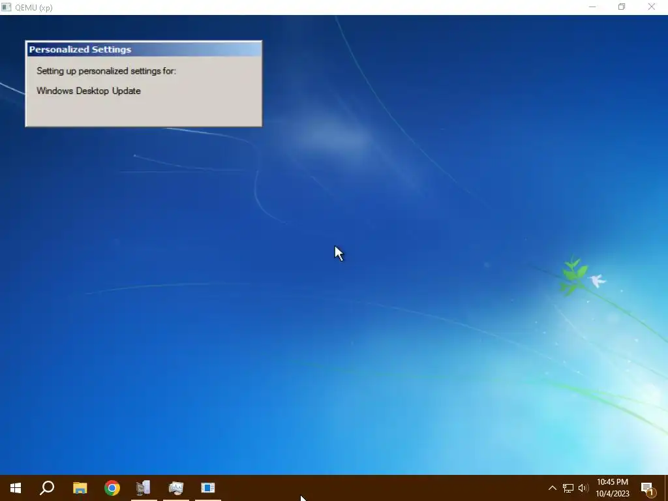Viewport: 668px width, 501px height.
Task: Switch to the blue window taskbar app
Action: (208, 488)
